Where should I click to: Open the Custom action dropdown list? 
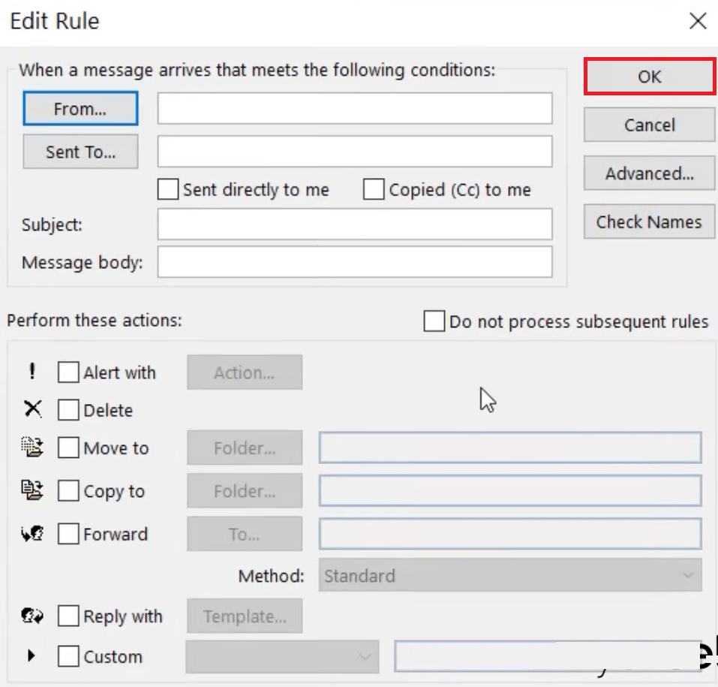(x=282, y=657)
